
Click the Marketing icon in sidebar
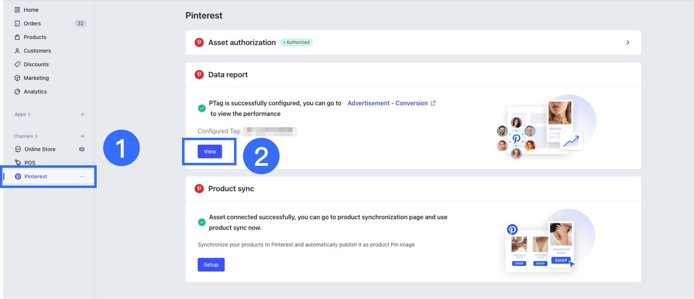pos(17,78)
